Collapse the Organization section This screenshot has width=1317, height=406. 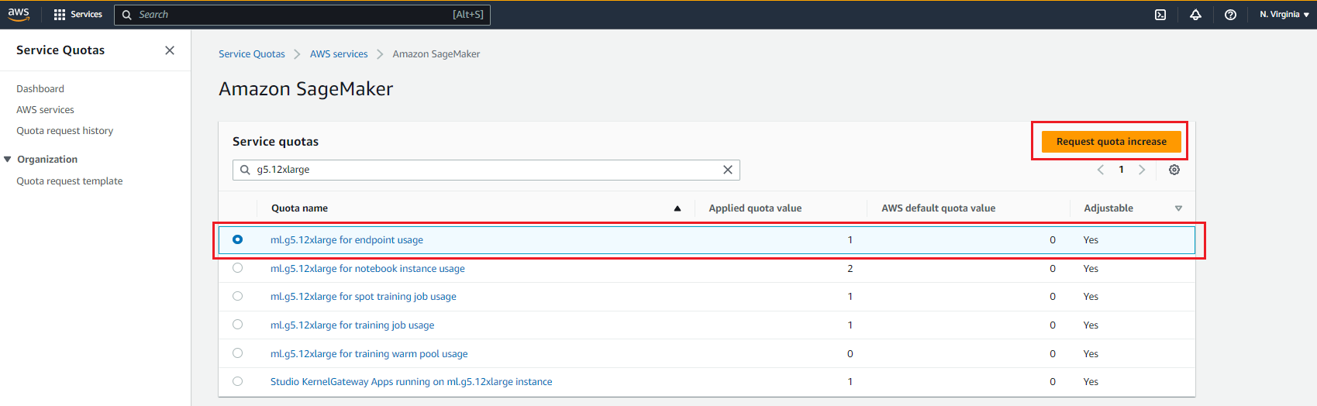pos(8,160)
